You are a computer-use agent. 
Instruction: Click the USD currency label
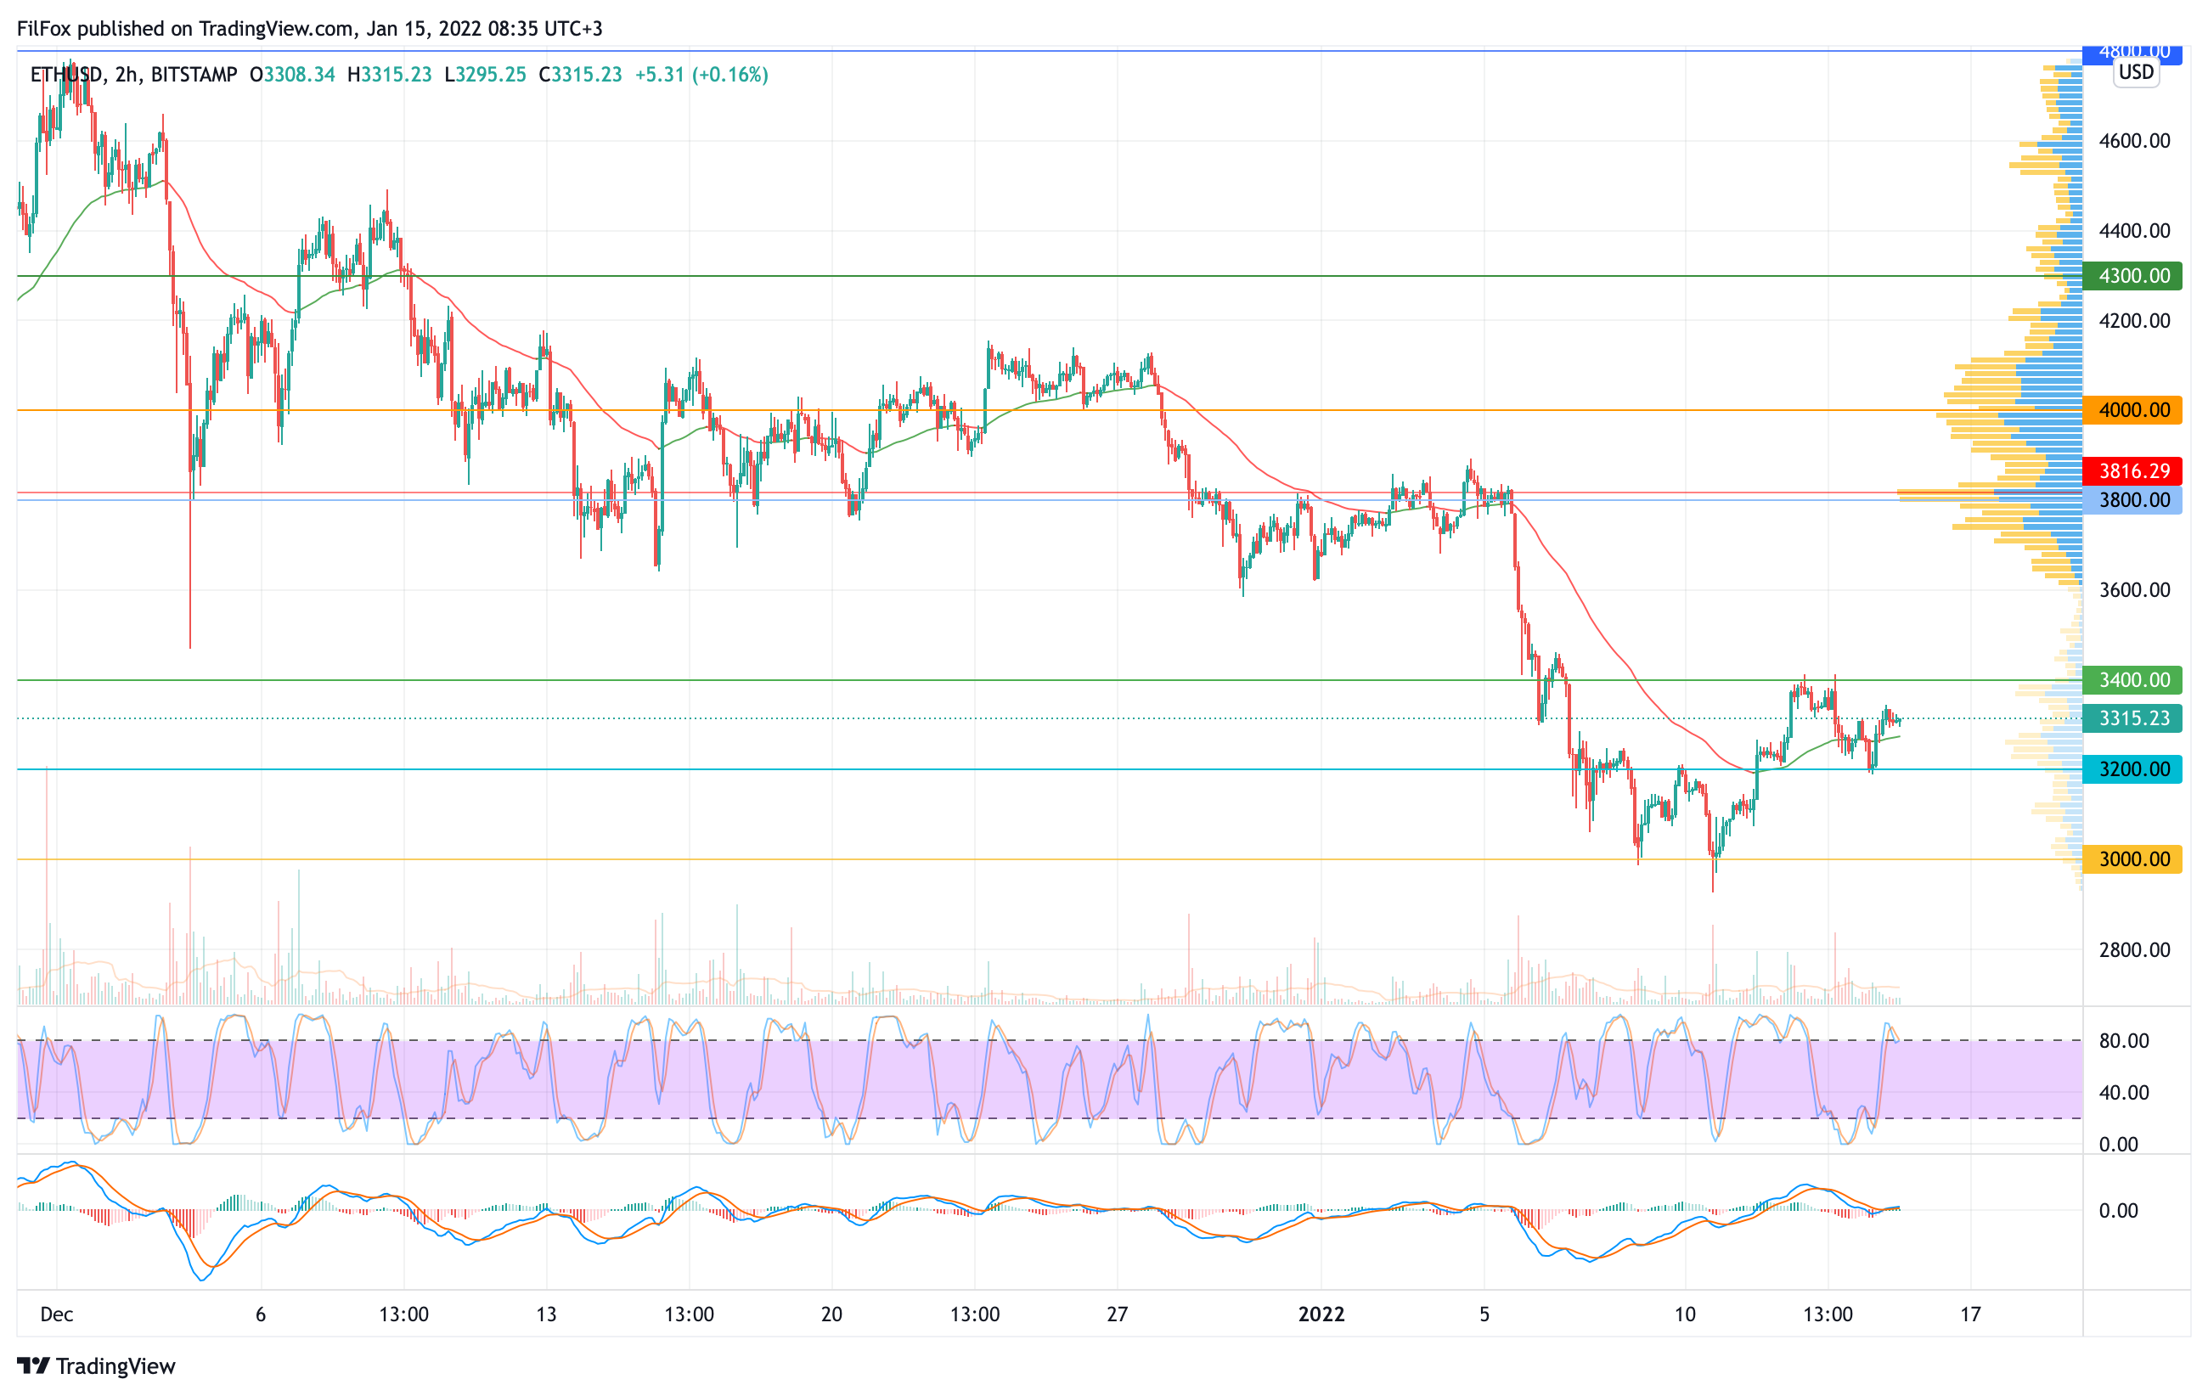click(x=2136, y=72)
